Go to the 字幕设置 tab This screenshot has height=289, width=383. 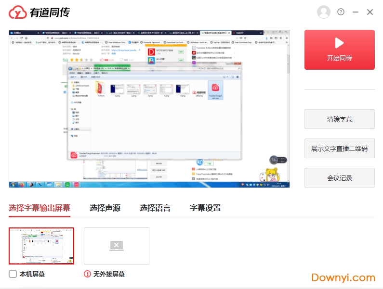coord(205,208)
